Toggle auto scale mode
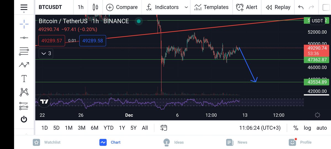 [x=322, y=128]
